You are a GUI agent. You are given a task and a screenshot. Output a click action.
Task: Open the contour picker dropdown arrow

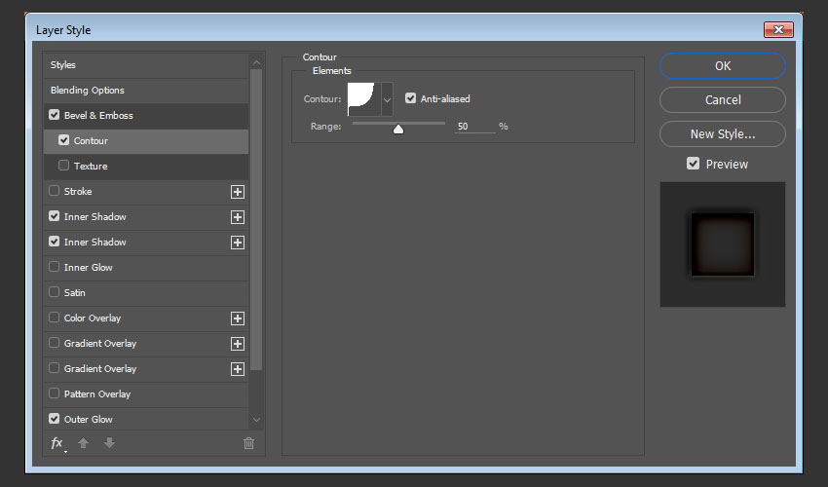coord(387,99)
